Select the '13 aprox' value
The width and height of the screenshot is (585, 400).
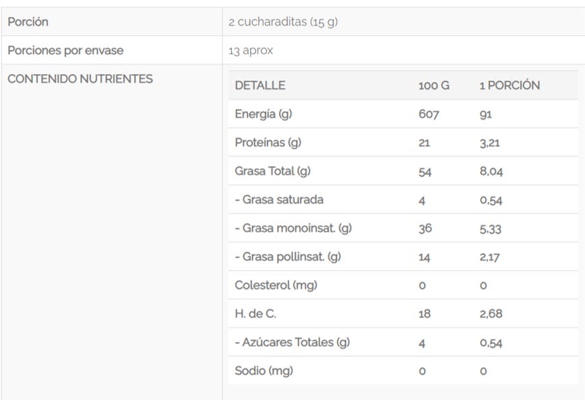click(251, 51)
